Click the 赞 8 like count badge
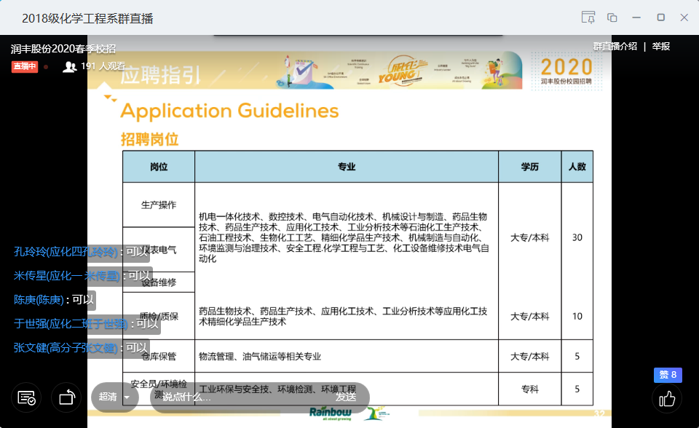 tap(667, 376)
